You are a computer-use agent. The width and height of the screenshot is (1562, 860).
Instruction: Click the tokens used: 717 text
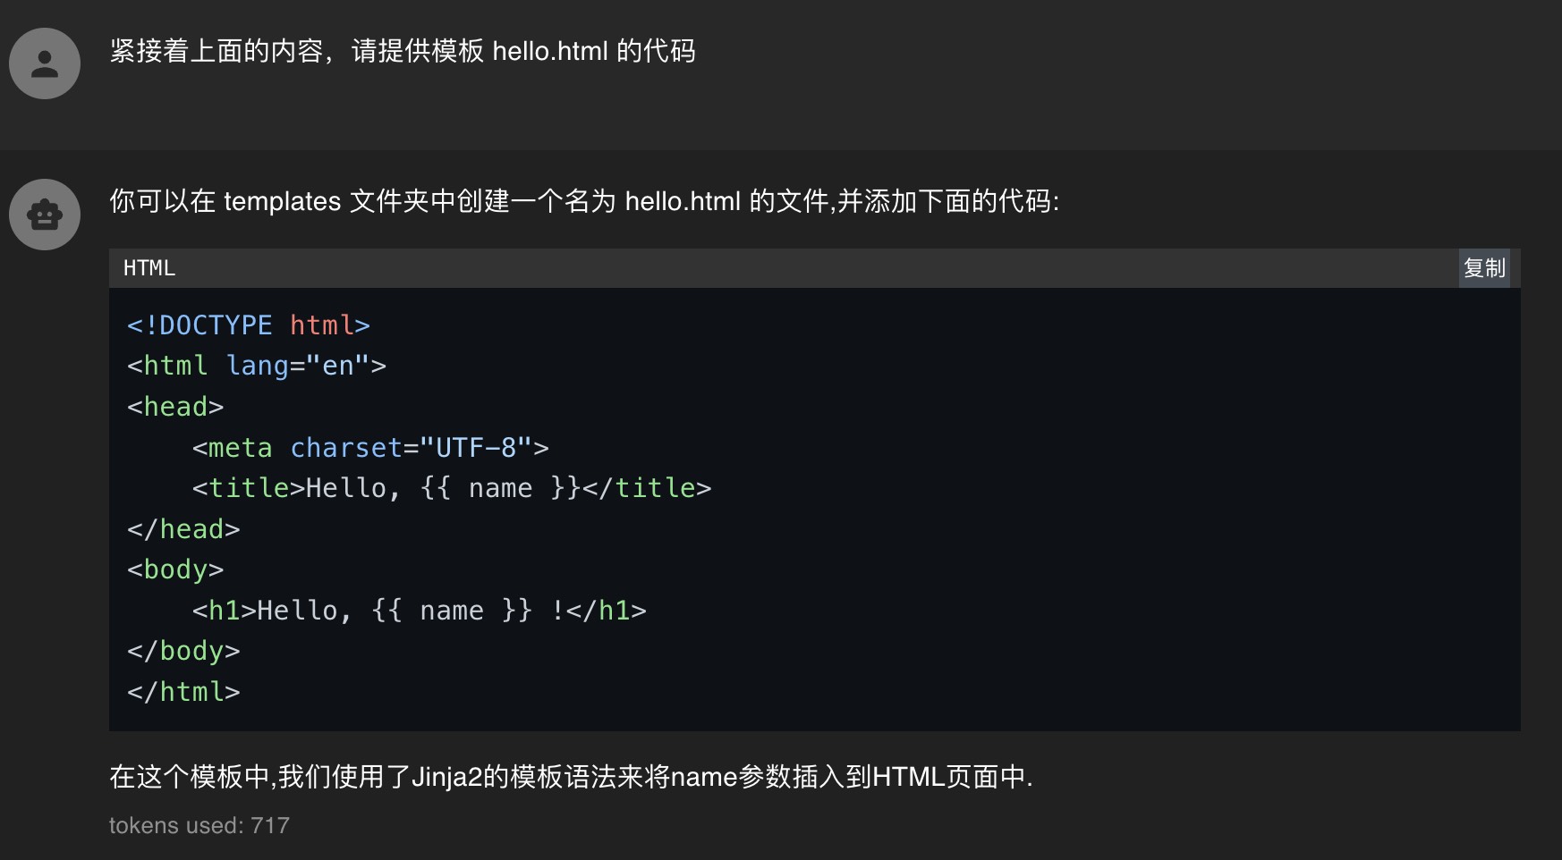tap(199, 825)
